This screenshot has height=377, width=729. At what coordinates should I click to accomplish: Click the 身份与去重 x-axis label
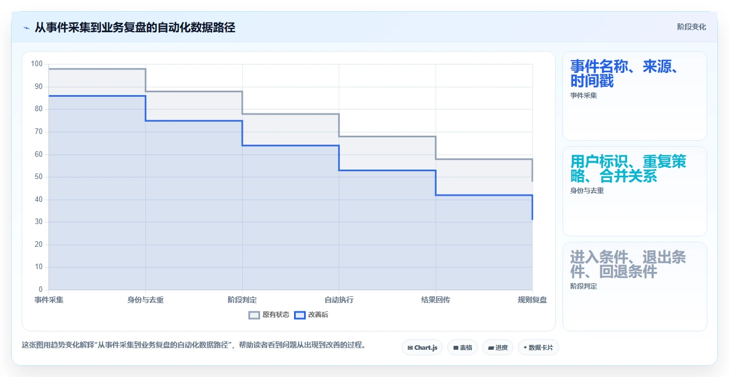coord(145,300)
